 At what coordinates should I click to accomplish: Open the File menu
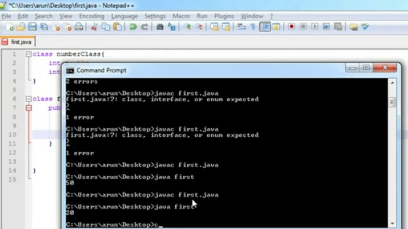click(6, 16)
